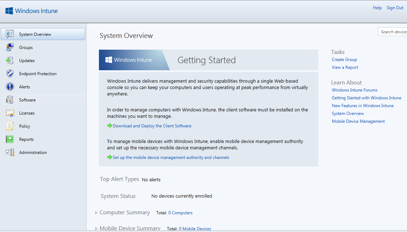The height and width of the screenshot is (232, 407).
Task: Expand the Mobile Device Summary section
Action: click(96, 228)
